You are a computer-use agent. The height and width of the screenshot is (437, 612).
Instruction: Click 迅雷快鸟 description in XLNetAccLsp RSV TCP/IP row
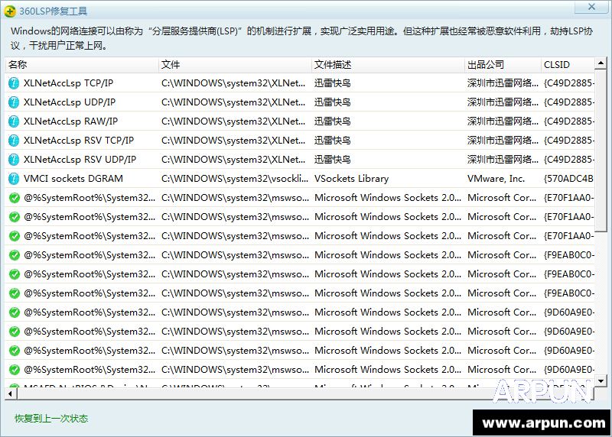[333, 141]
